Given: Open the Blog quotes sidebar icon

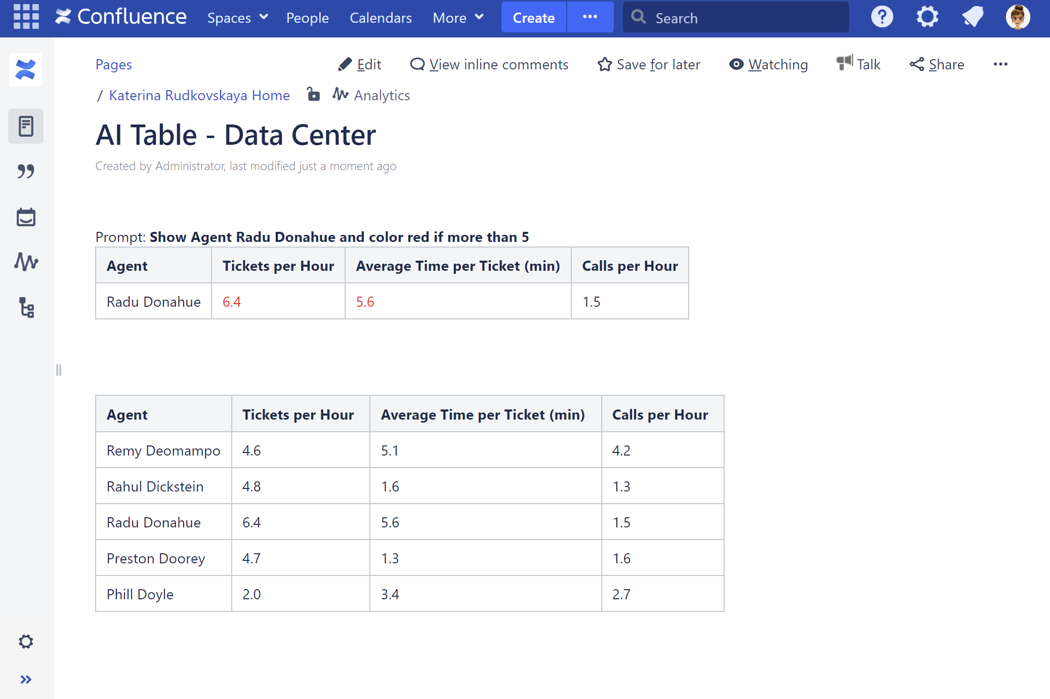Looking at the screenshot, I should pos(26,172).
